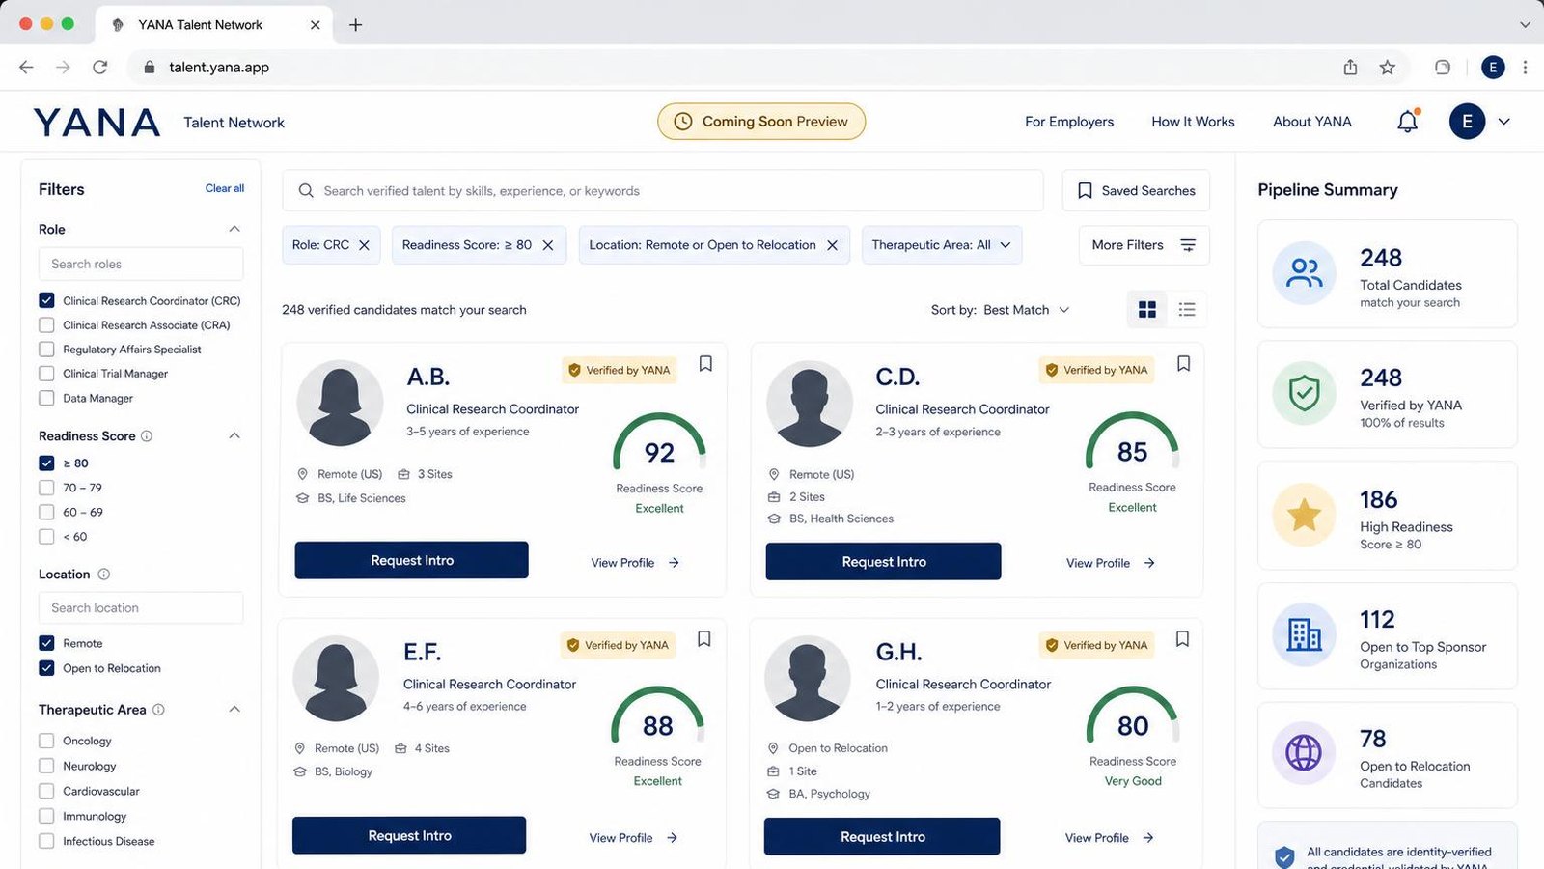Click the Verified by YANA shield icon

1305,393
